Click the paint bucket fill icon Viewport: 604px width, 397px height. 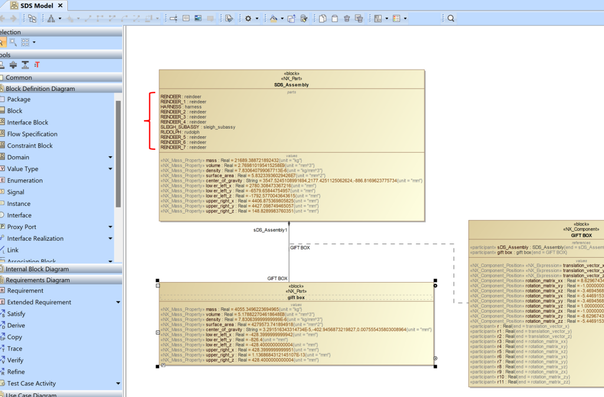click(274, 18)
